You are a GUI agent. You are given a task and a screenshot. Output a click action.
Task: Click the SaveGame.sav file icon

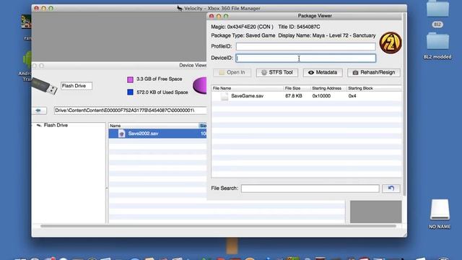pos(225,96)
